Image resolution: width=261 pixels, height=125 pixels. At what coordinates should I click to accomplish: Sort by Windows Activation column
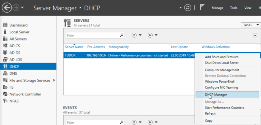(216, 47)
